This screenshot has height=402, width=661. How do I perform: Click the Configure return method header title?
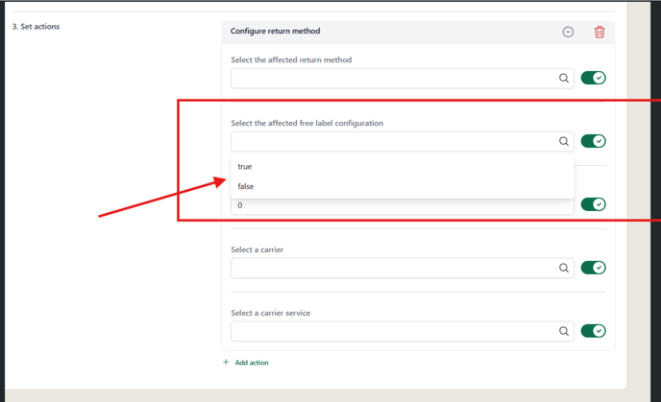tap(276, 31)
